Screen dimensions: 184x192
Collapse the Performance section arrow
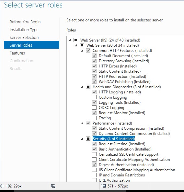[82, 123]
